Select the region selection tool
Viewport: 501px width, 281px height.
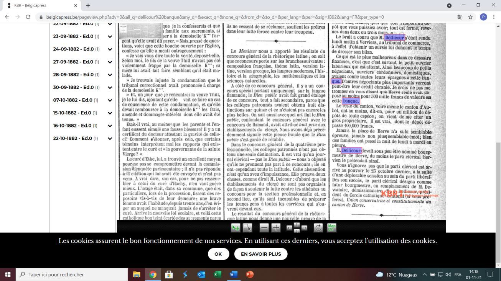pos(247,228)
